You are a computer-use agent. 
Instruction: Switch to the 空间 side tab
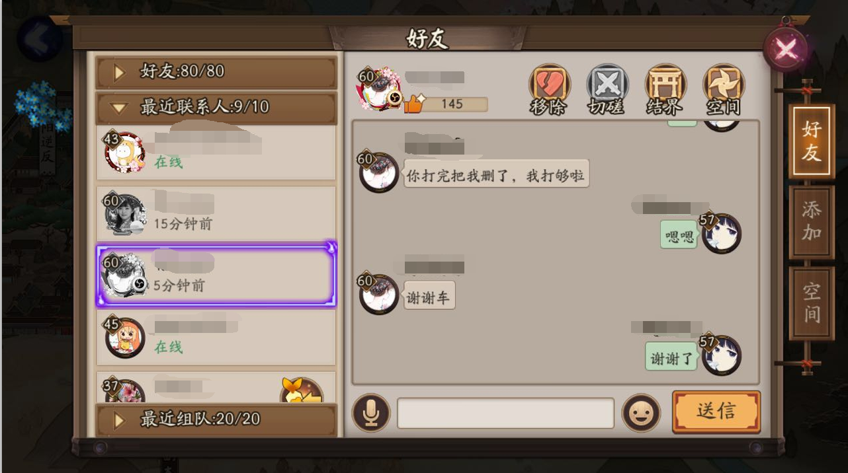pos(811,303)
